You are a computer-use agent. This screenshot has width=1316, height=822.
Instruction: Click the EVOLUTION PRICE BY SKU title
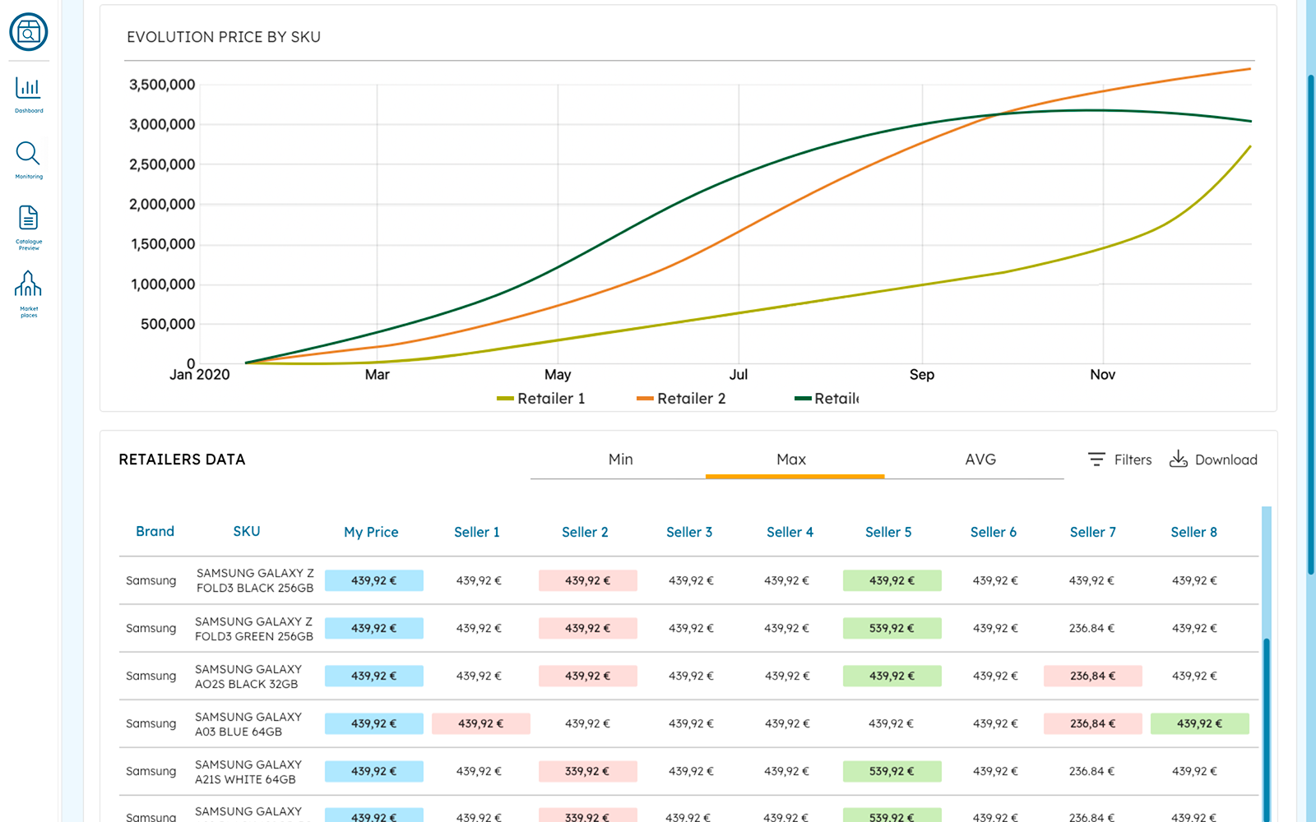[224, 37]
